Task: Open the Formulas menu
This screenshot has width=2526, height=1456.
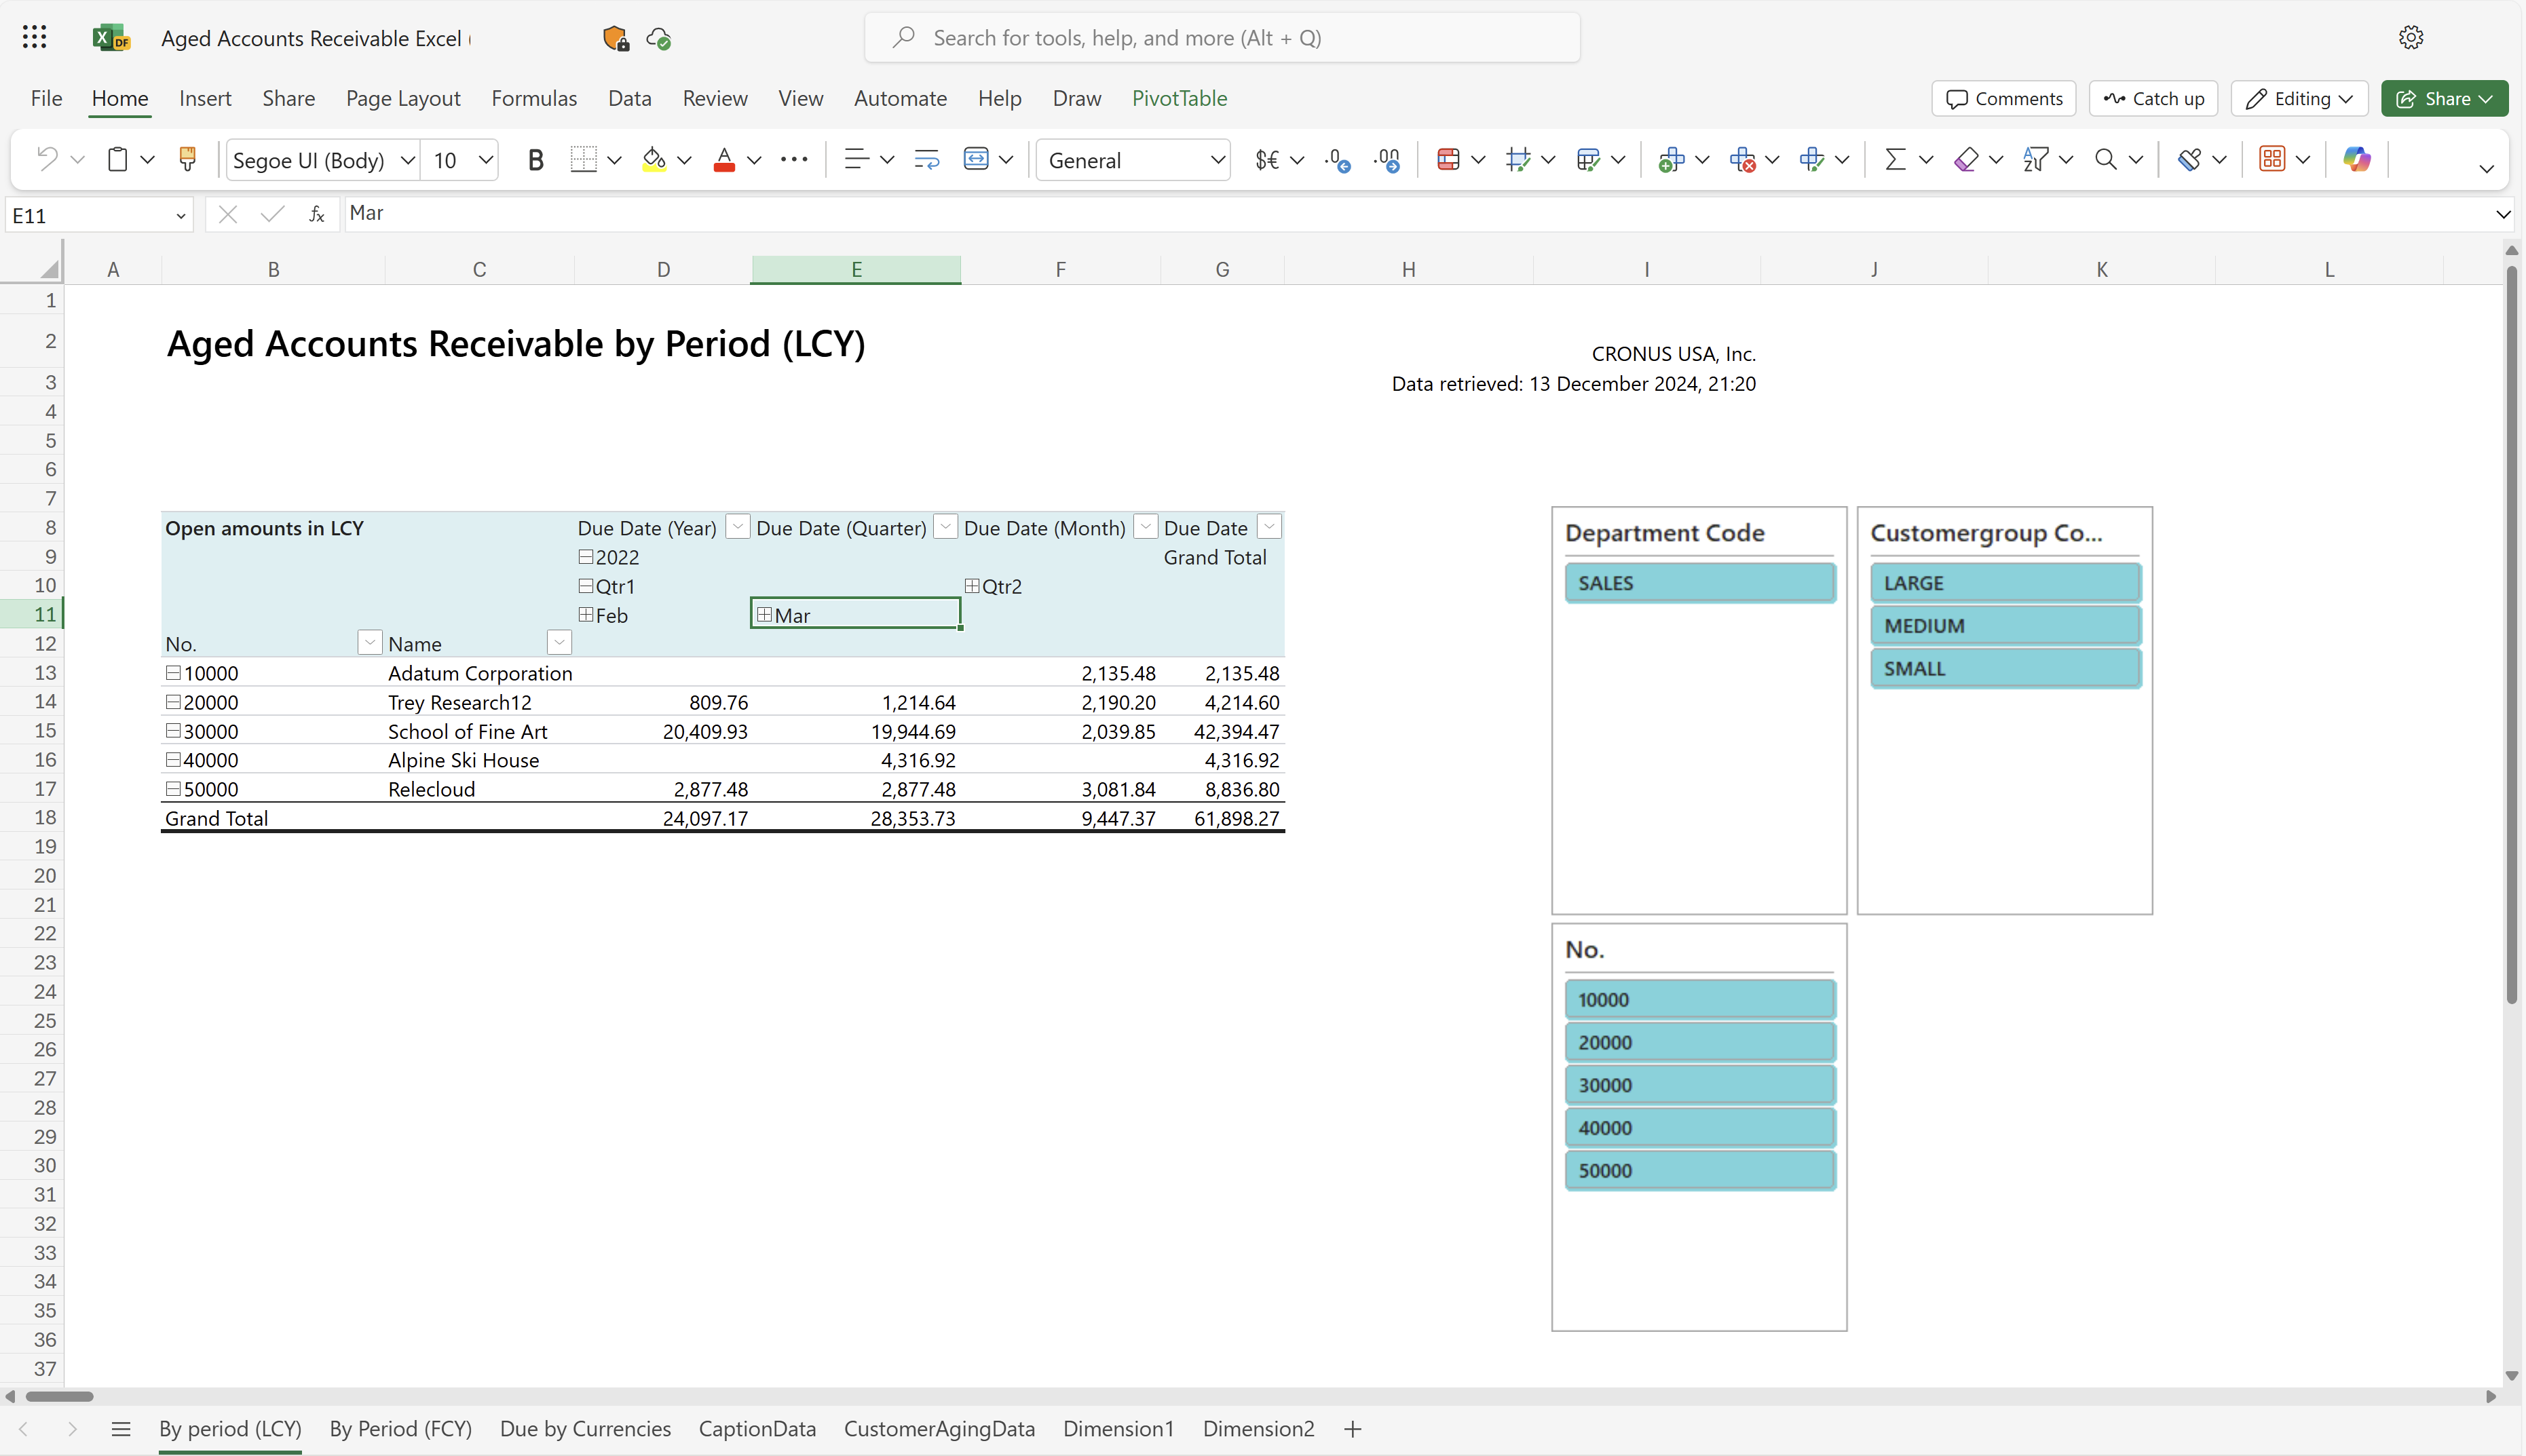Action: pos(533,97)
